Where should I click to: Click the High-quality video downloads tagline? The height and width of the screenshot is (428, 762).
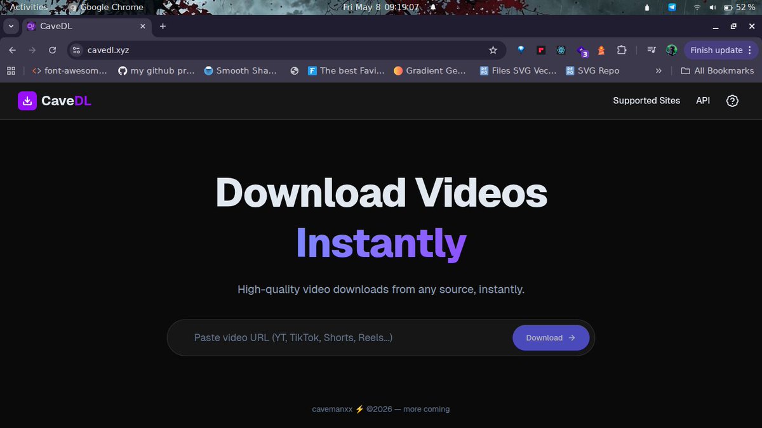point(381,290)
